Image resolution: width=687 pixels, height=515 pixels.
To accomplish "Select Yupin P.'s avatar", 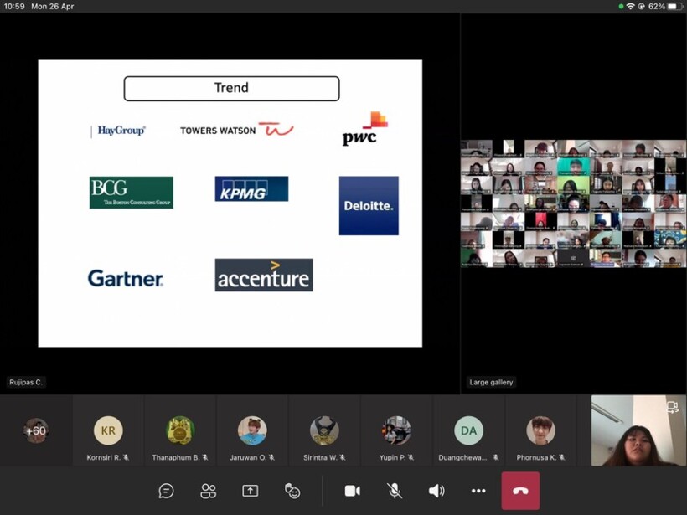I will pyautogui.click(x=396, y=430).
